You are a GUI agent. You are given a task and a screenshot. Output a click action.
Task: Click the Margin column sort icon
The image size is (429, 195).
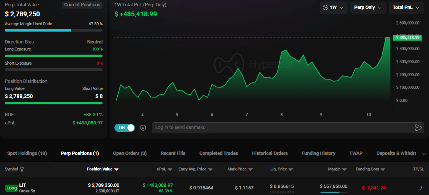coord(344,169)
